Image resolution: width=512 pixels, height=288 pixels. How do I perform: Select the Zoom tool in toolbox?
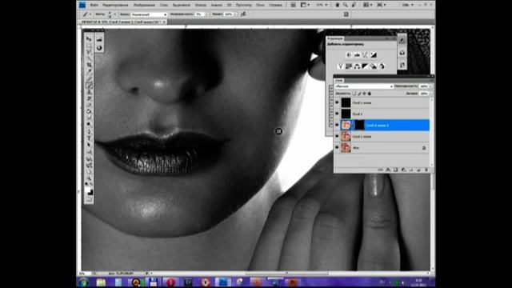click(89, 178)
